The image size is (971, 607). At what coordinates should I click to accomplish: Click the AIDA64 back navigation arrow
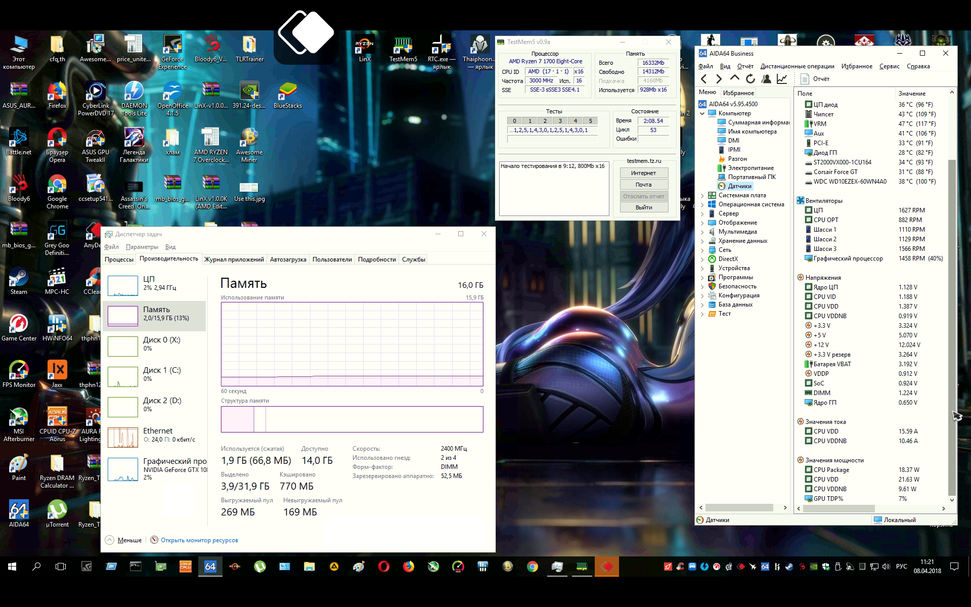click(x=704, y=79)
